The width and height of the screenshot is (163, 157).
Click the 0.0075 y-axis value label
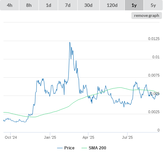click(154, 75)
